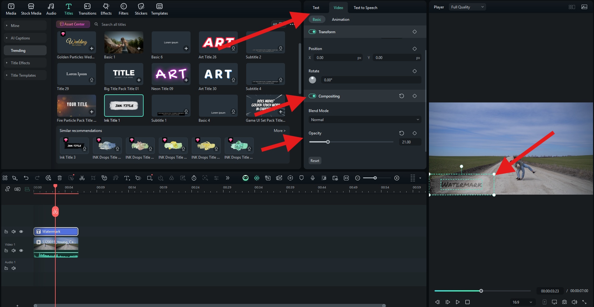This screenshot has height=307, width=594.
Task: Download the Art Title 30 preset
Action: [233, 80]
